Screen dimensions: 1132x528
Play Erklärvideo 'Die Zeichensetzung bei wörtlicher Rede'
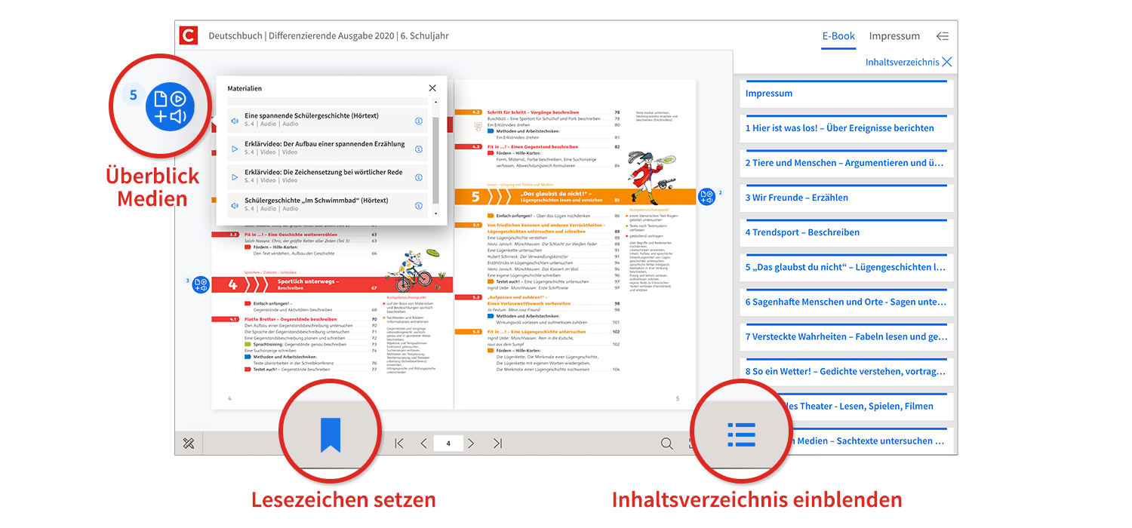235,177
